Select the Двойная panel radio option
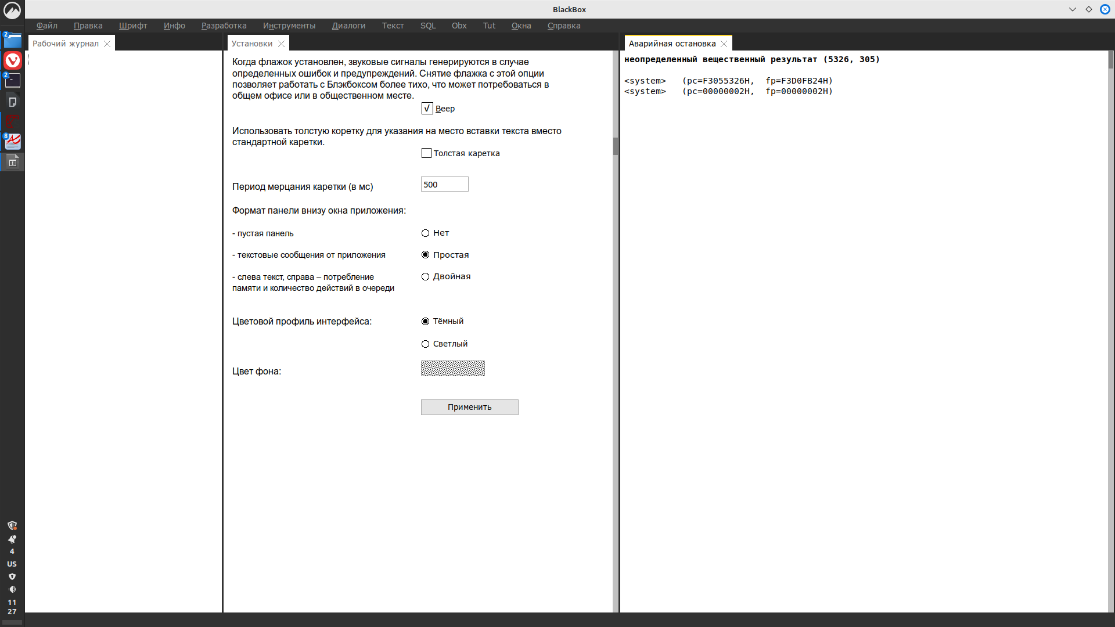Viewport: 1115px width, 627px height. pos(425,277)
